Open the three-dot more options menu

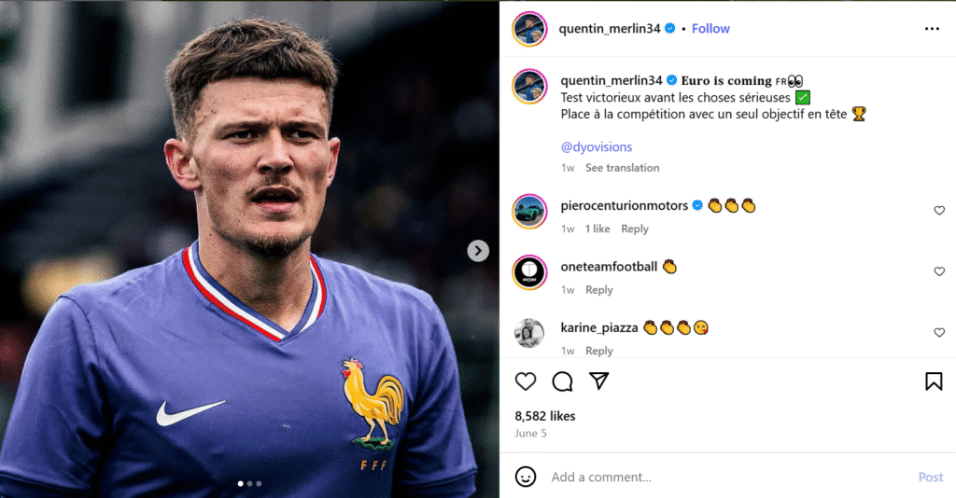coord(932,29)
